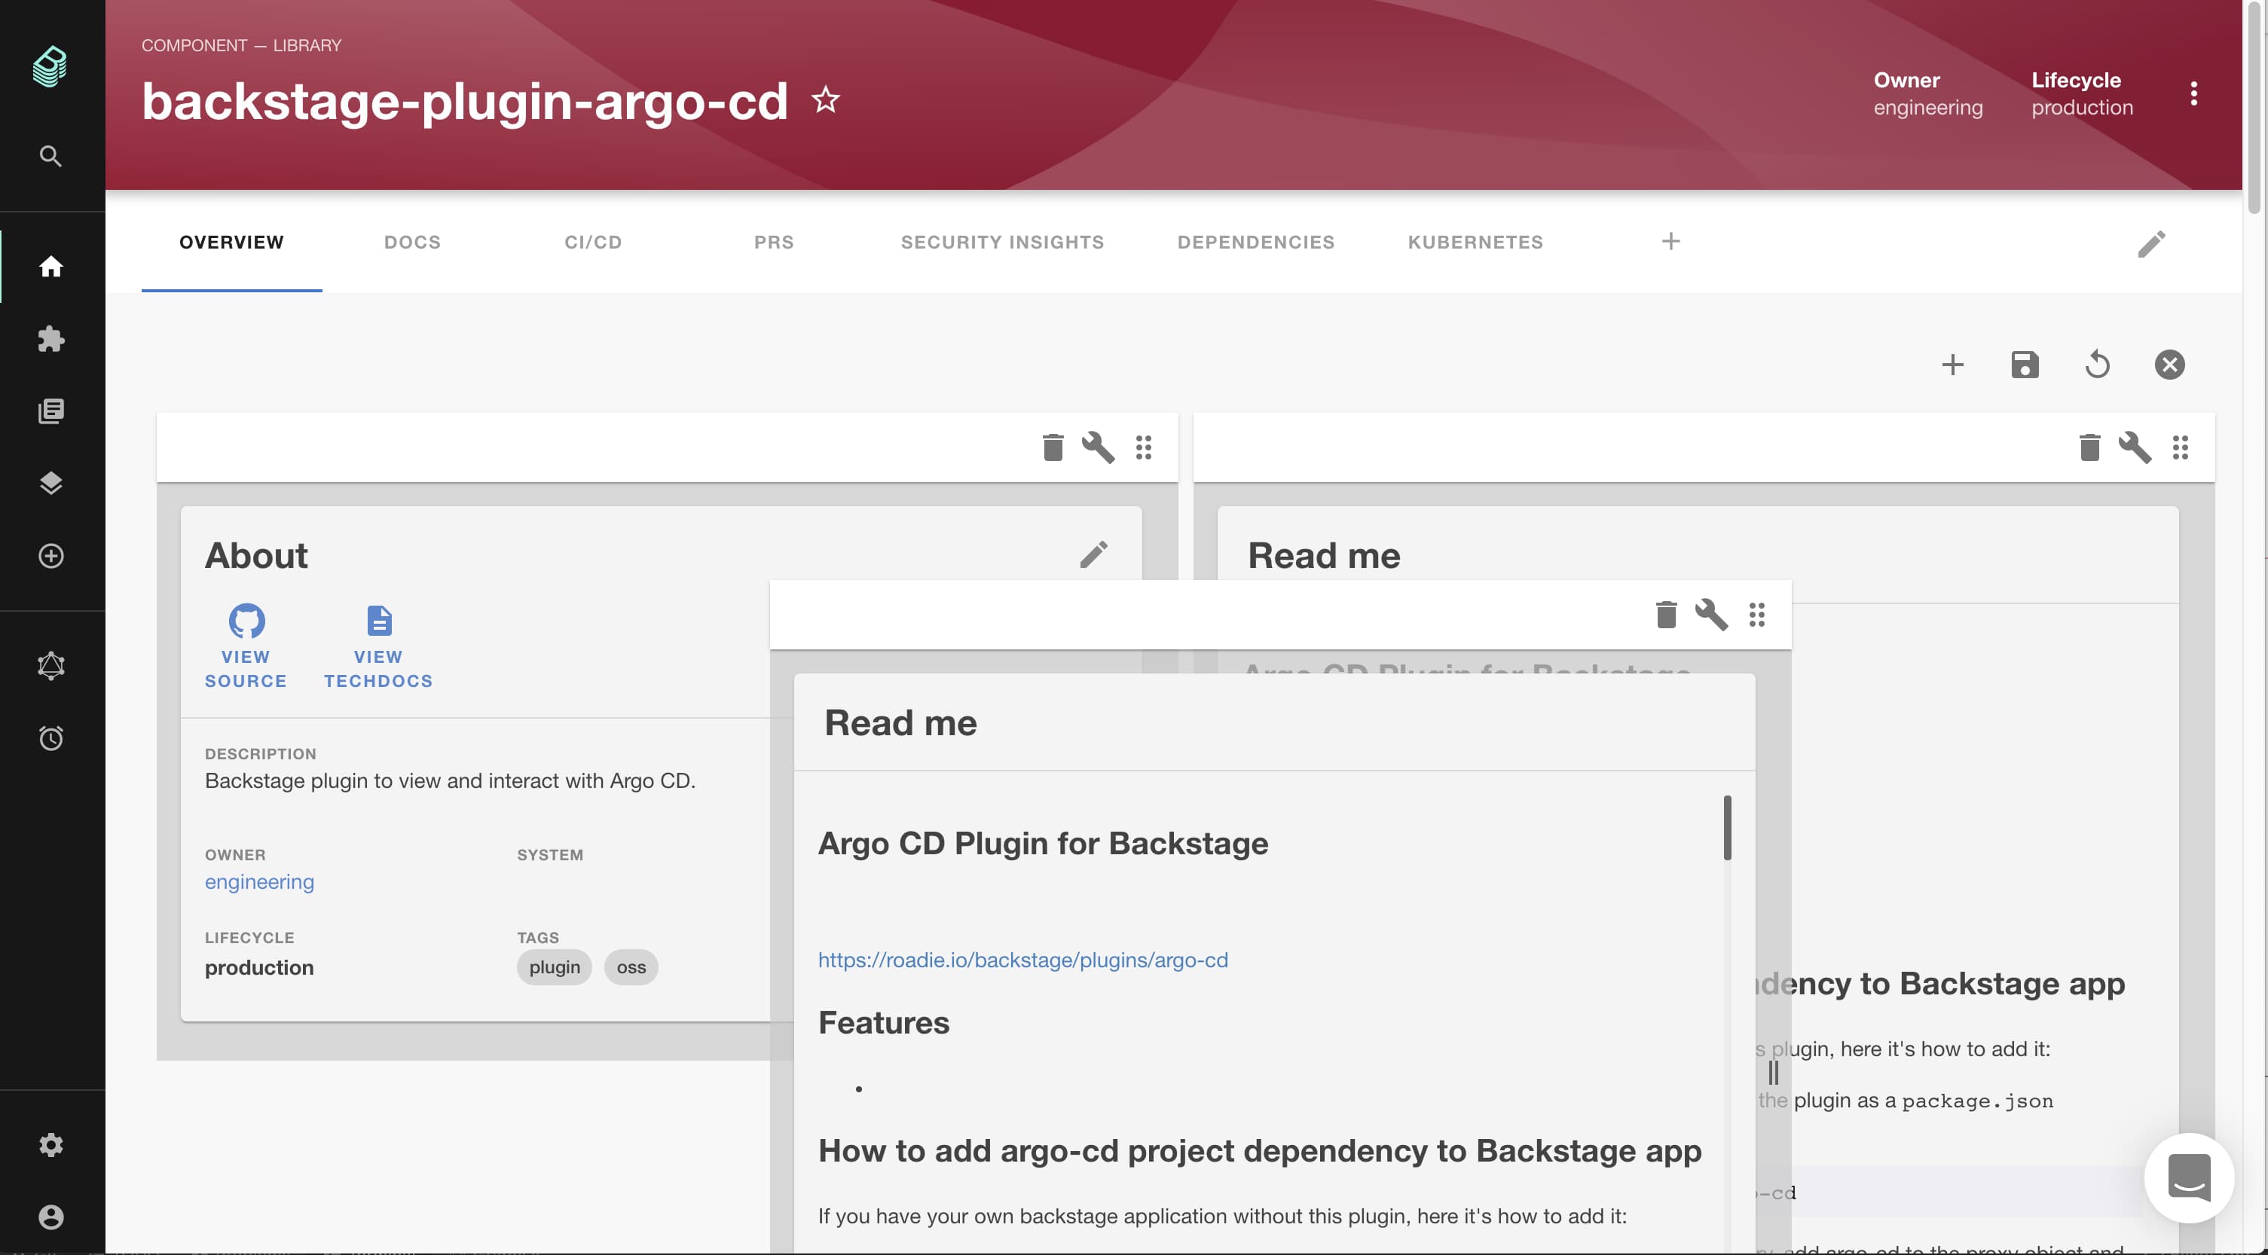This screenshot has height=1255, width=2268.
Task: Open the sidebar search
Action: 50,156
